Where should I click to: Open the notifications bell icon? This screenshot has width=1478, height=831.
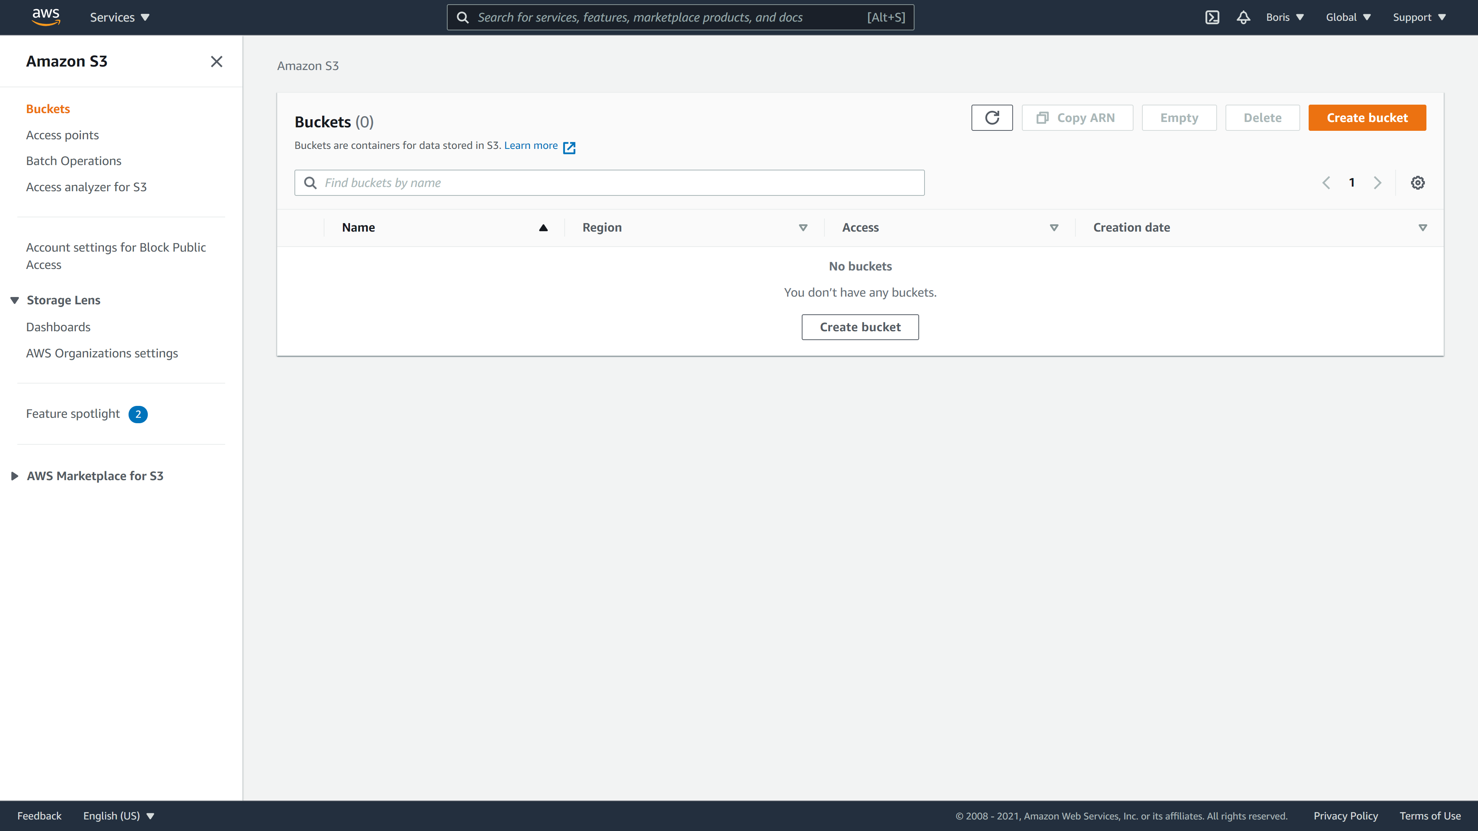pyautogui.click(x=1243, y=17)
